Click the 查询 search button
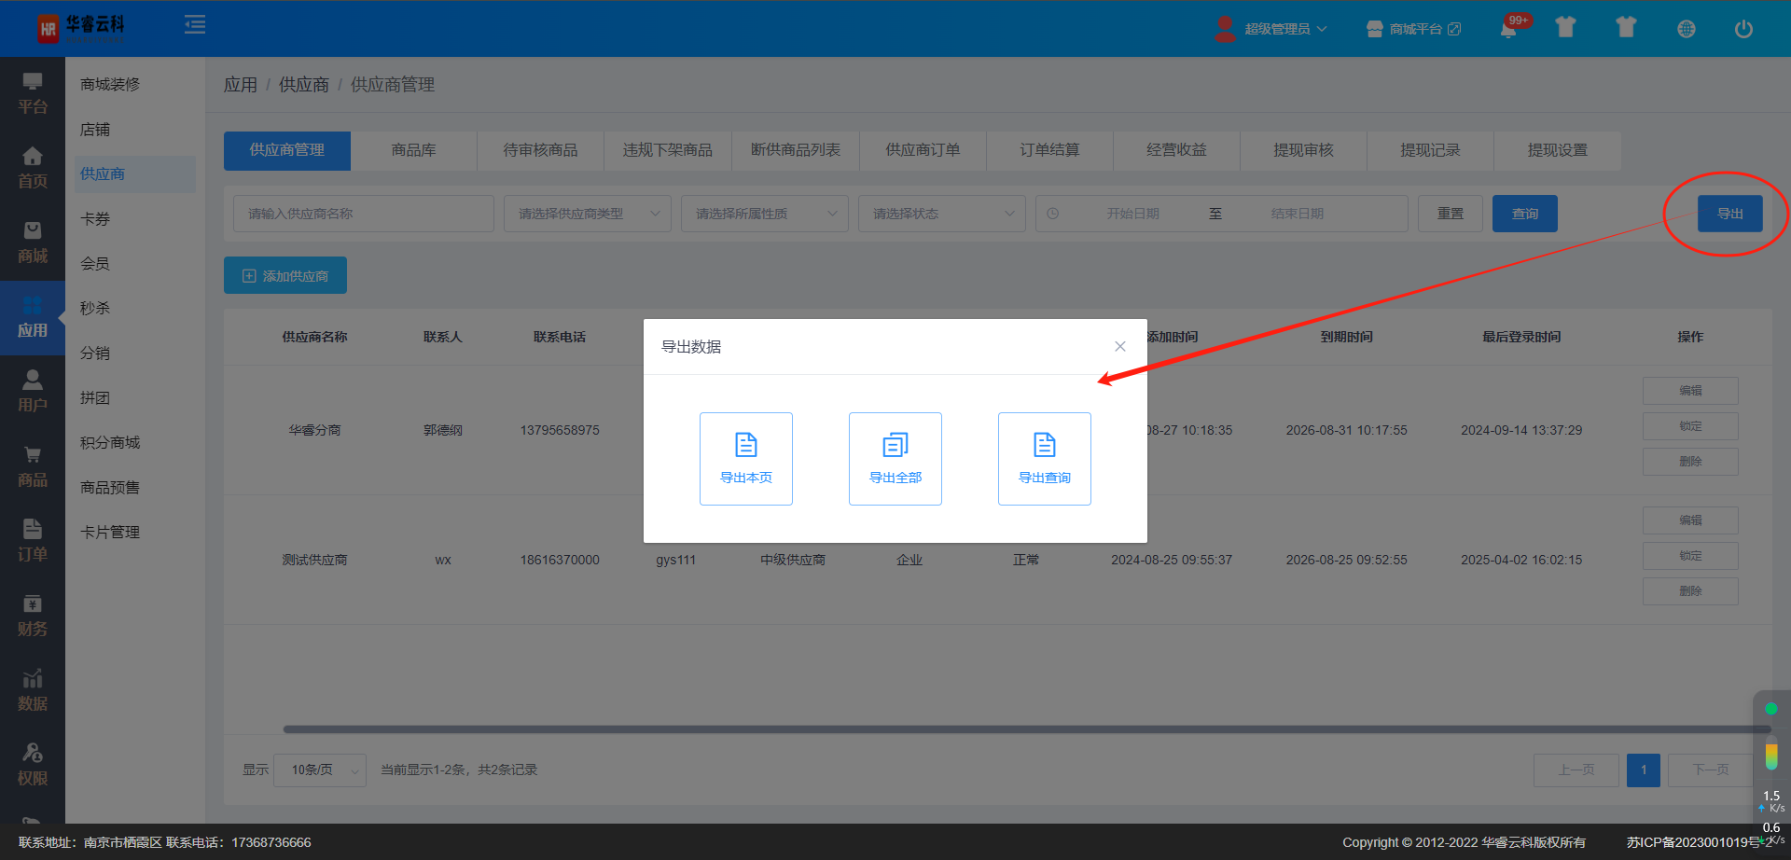 [x=1524, y=214]
